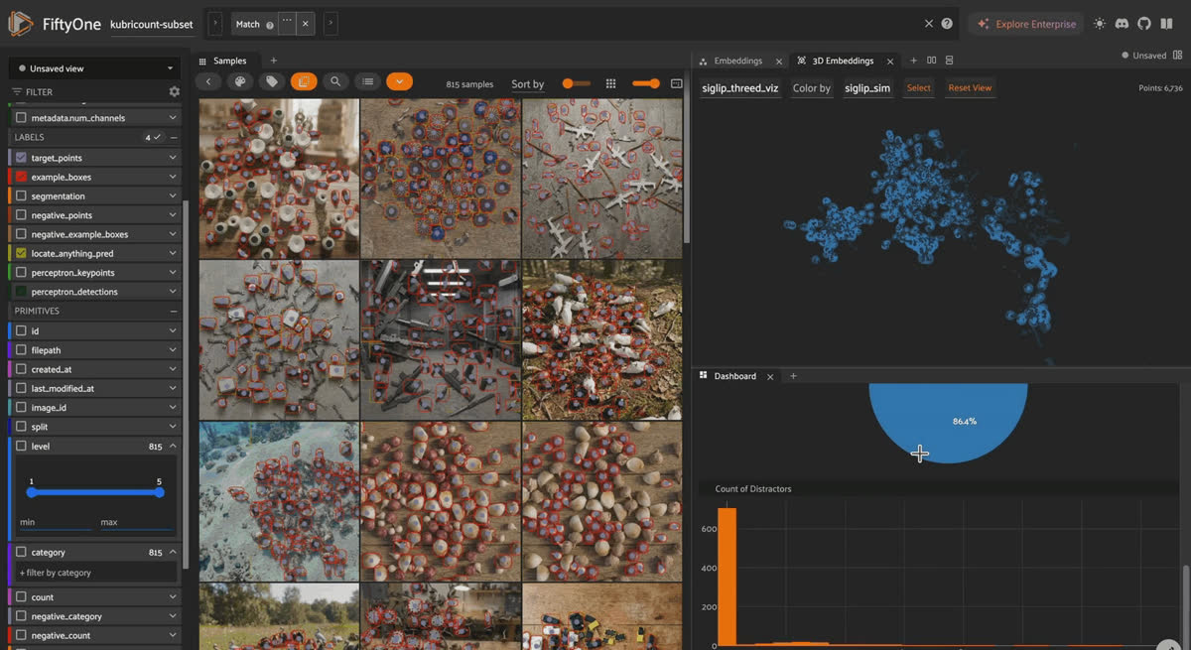Click the grid zoom slider right of grid icon
The height and width of the screenshot is (650, 1191).
click(646, 84)
